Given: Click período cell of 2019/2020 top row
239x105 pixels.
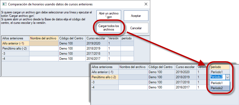Looking at the screenshot, I should pyautogui.click(x=127, y=43).
